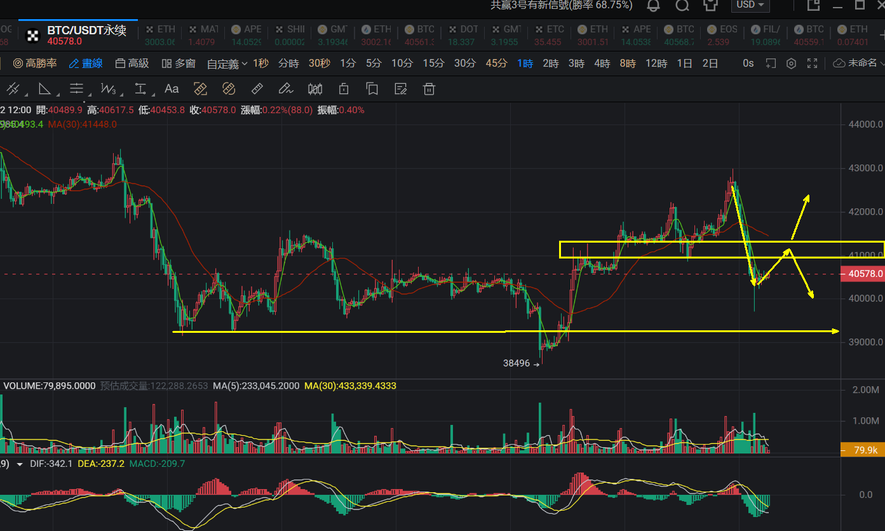The image size is (885, 531).
Task: Delete drawings with the trash icon
Action: (x=429, y=89)
